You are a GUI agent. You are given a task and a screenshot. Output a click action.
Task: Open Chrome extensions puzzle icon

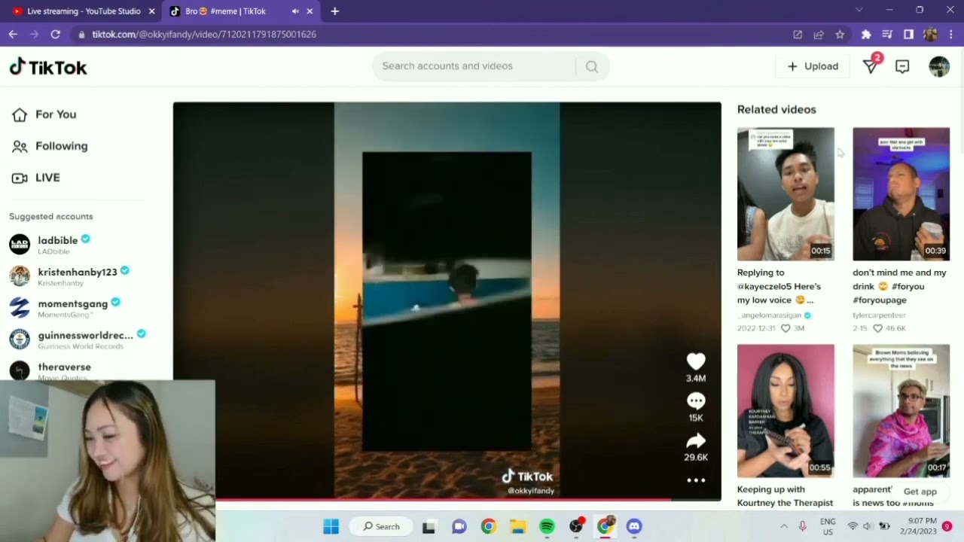(x=866, y=34)
